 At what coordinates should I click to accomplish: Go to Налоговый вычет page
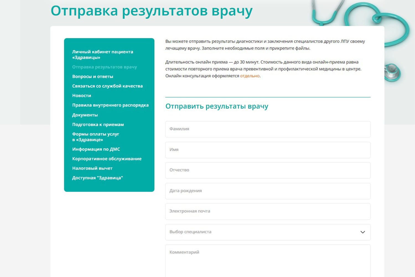point(92,168)
